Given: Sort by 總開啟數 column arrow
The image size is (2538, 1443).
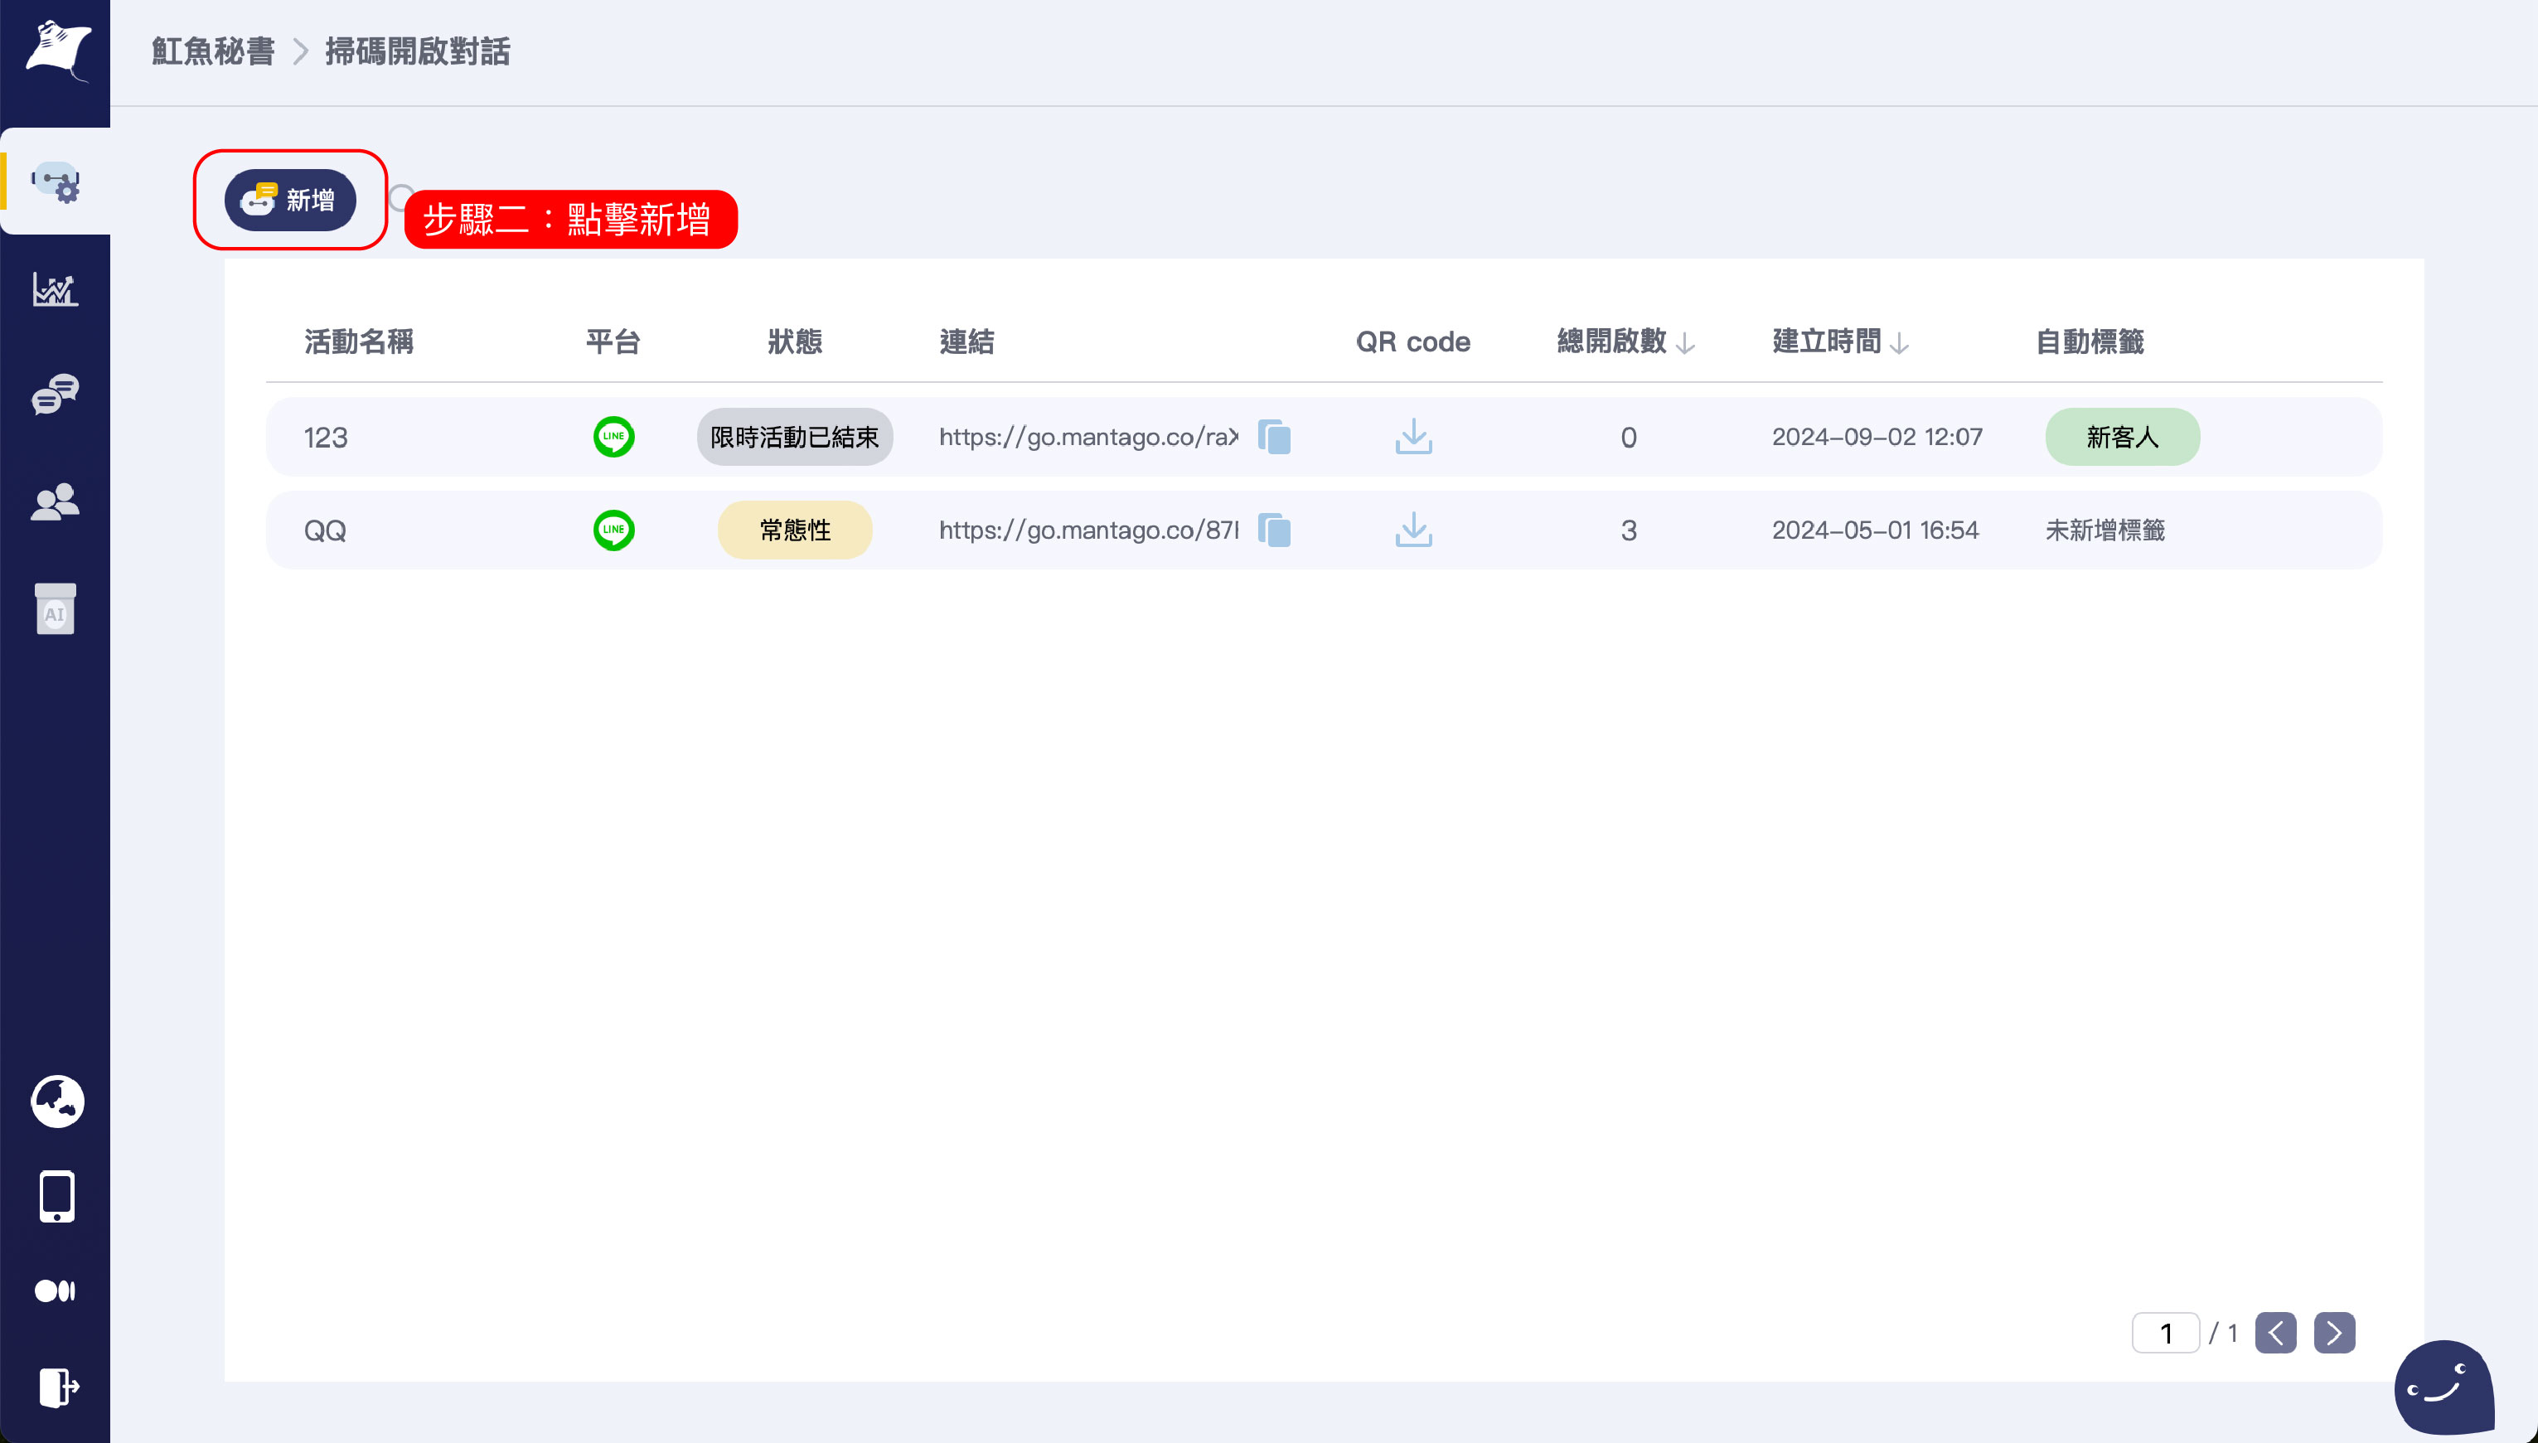Looking at the screenshot, I should click(x=1685, y=344).
